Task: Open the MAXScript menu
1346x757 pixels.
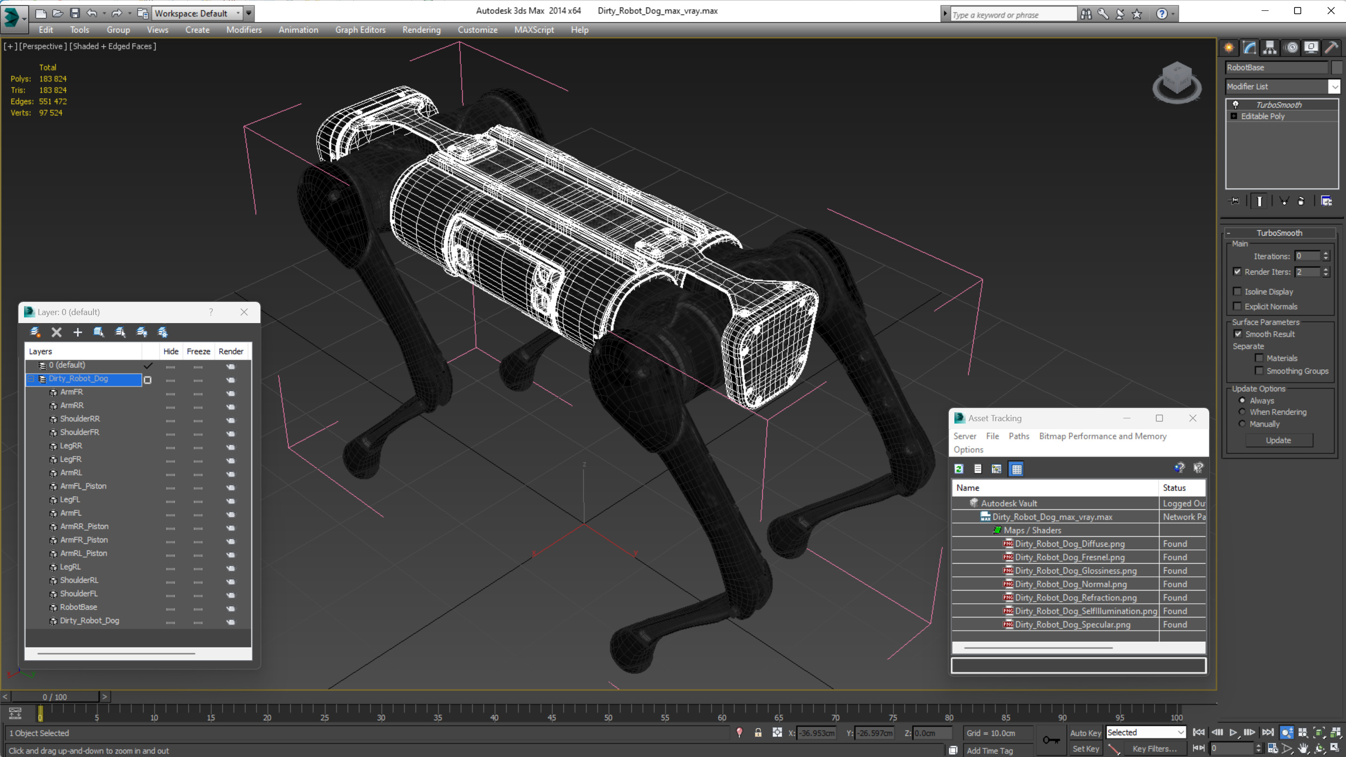Action: point(534,30)
